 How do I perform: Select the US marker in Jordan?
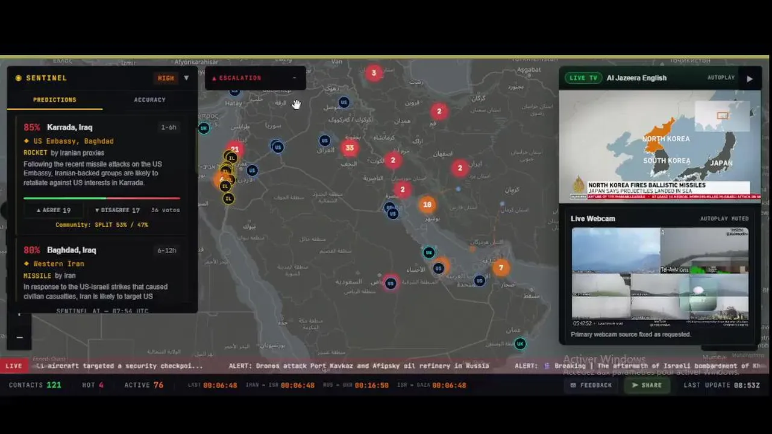[x=253, y=171]
